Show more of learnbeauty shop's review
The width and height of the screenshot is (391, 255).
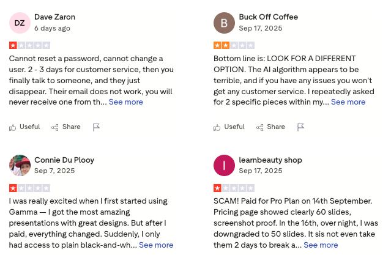click(321, 245)
